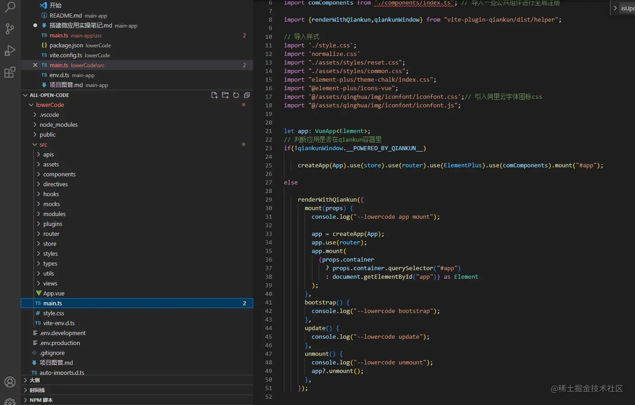Viewport: 635px width, 405px height.
Task: Open 搭建微应用实操笔记.md from open editors
Action: [137, 26]
